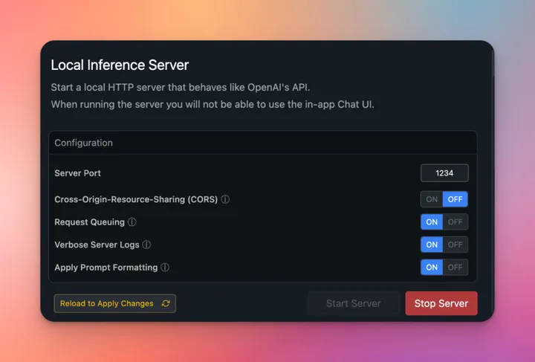This screenshot has height=362, width=535.
Task: Select OFF for CORS
Action: 455,199
